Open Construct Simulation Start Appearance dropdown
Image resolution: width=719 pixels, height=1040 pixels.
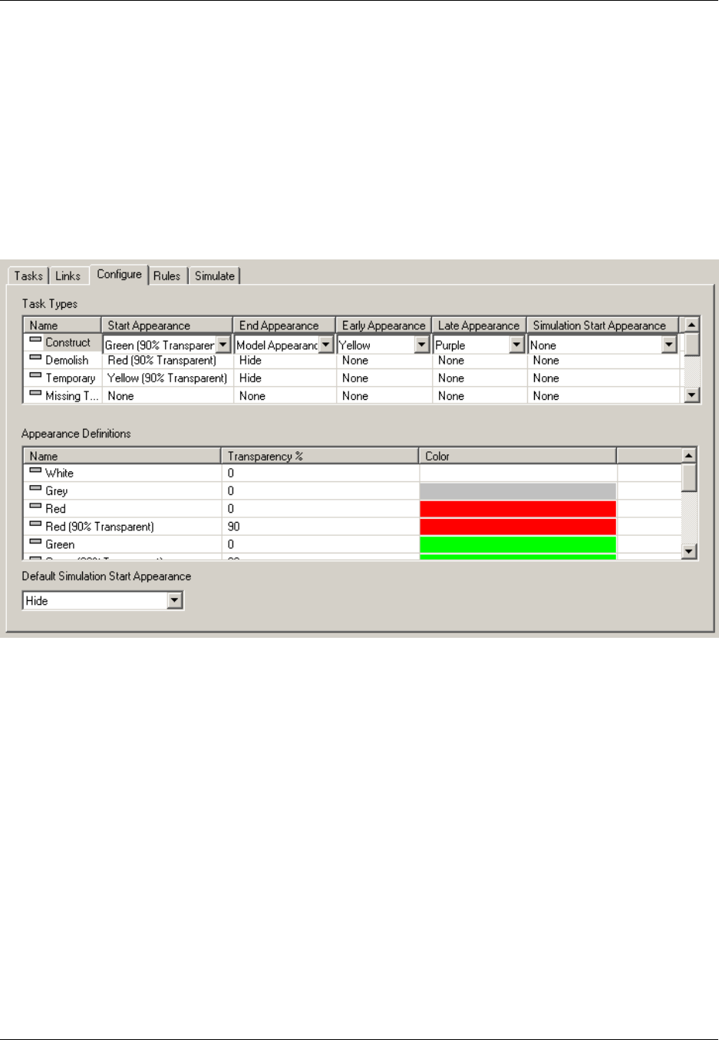pyautogui.click(x=669, y=345)
